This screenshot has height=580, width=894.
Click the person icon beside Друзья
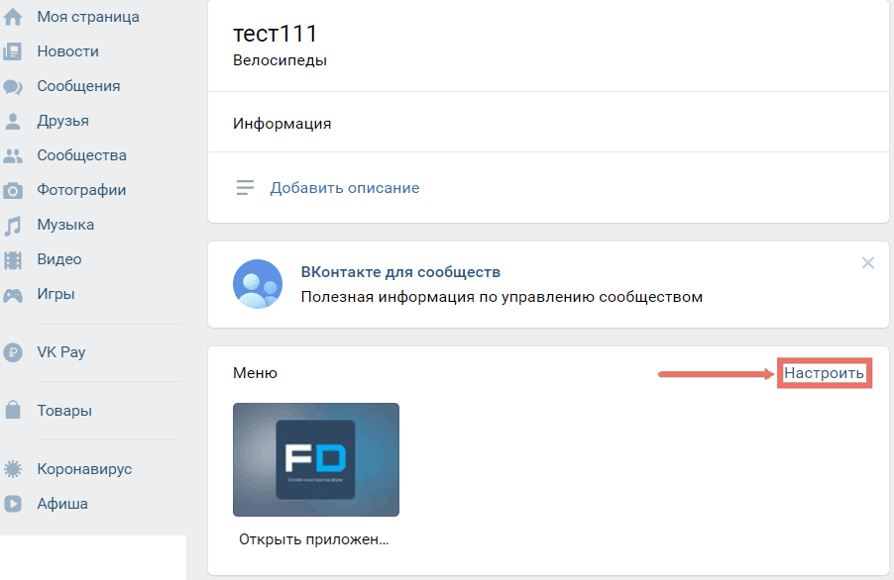click(x=13, y=121)
